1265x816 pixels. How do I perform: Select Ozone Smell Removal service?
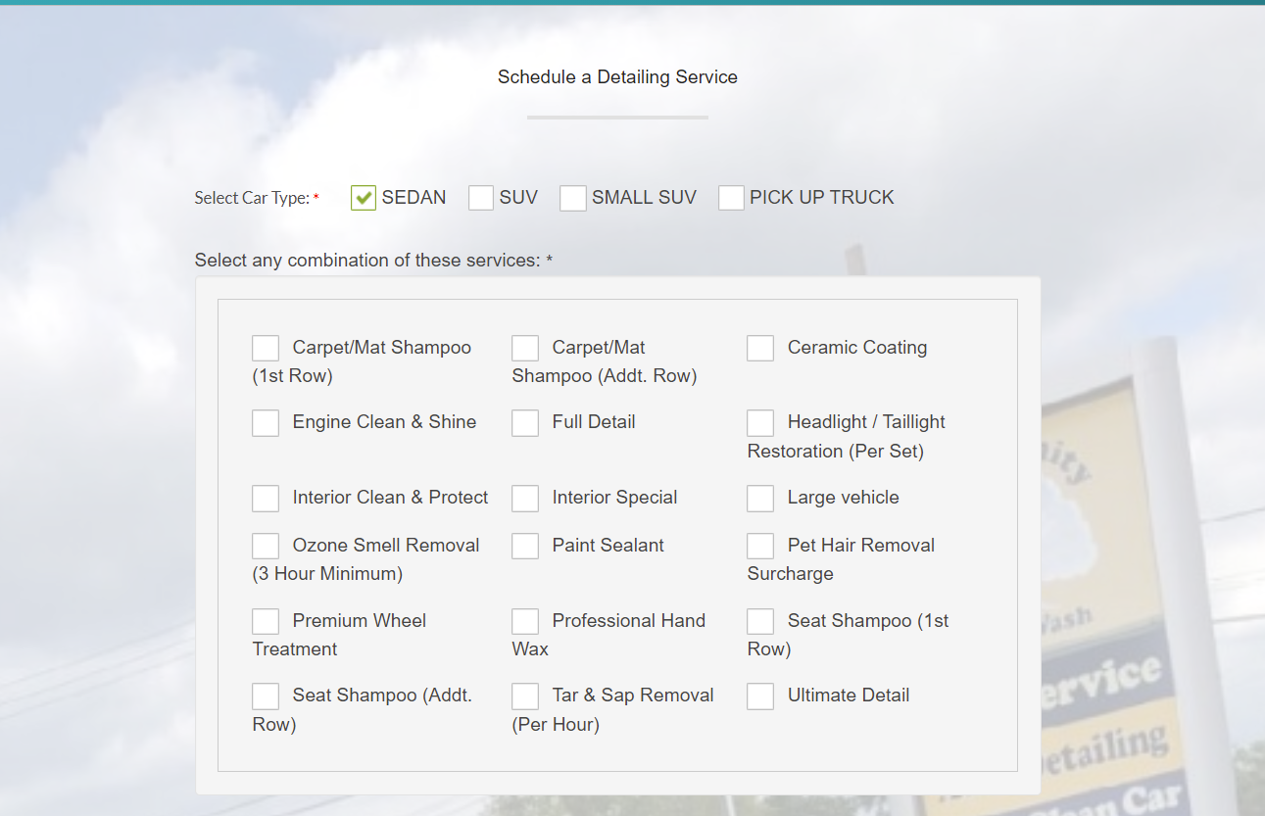(x=266, y=546)
